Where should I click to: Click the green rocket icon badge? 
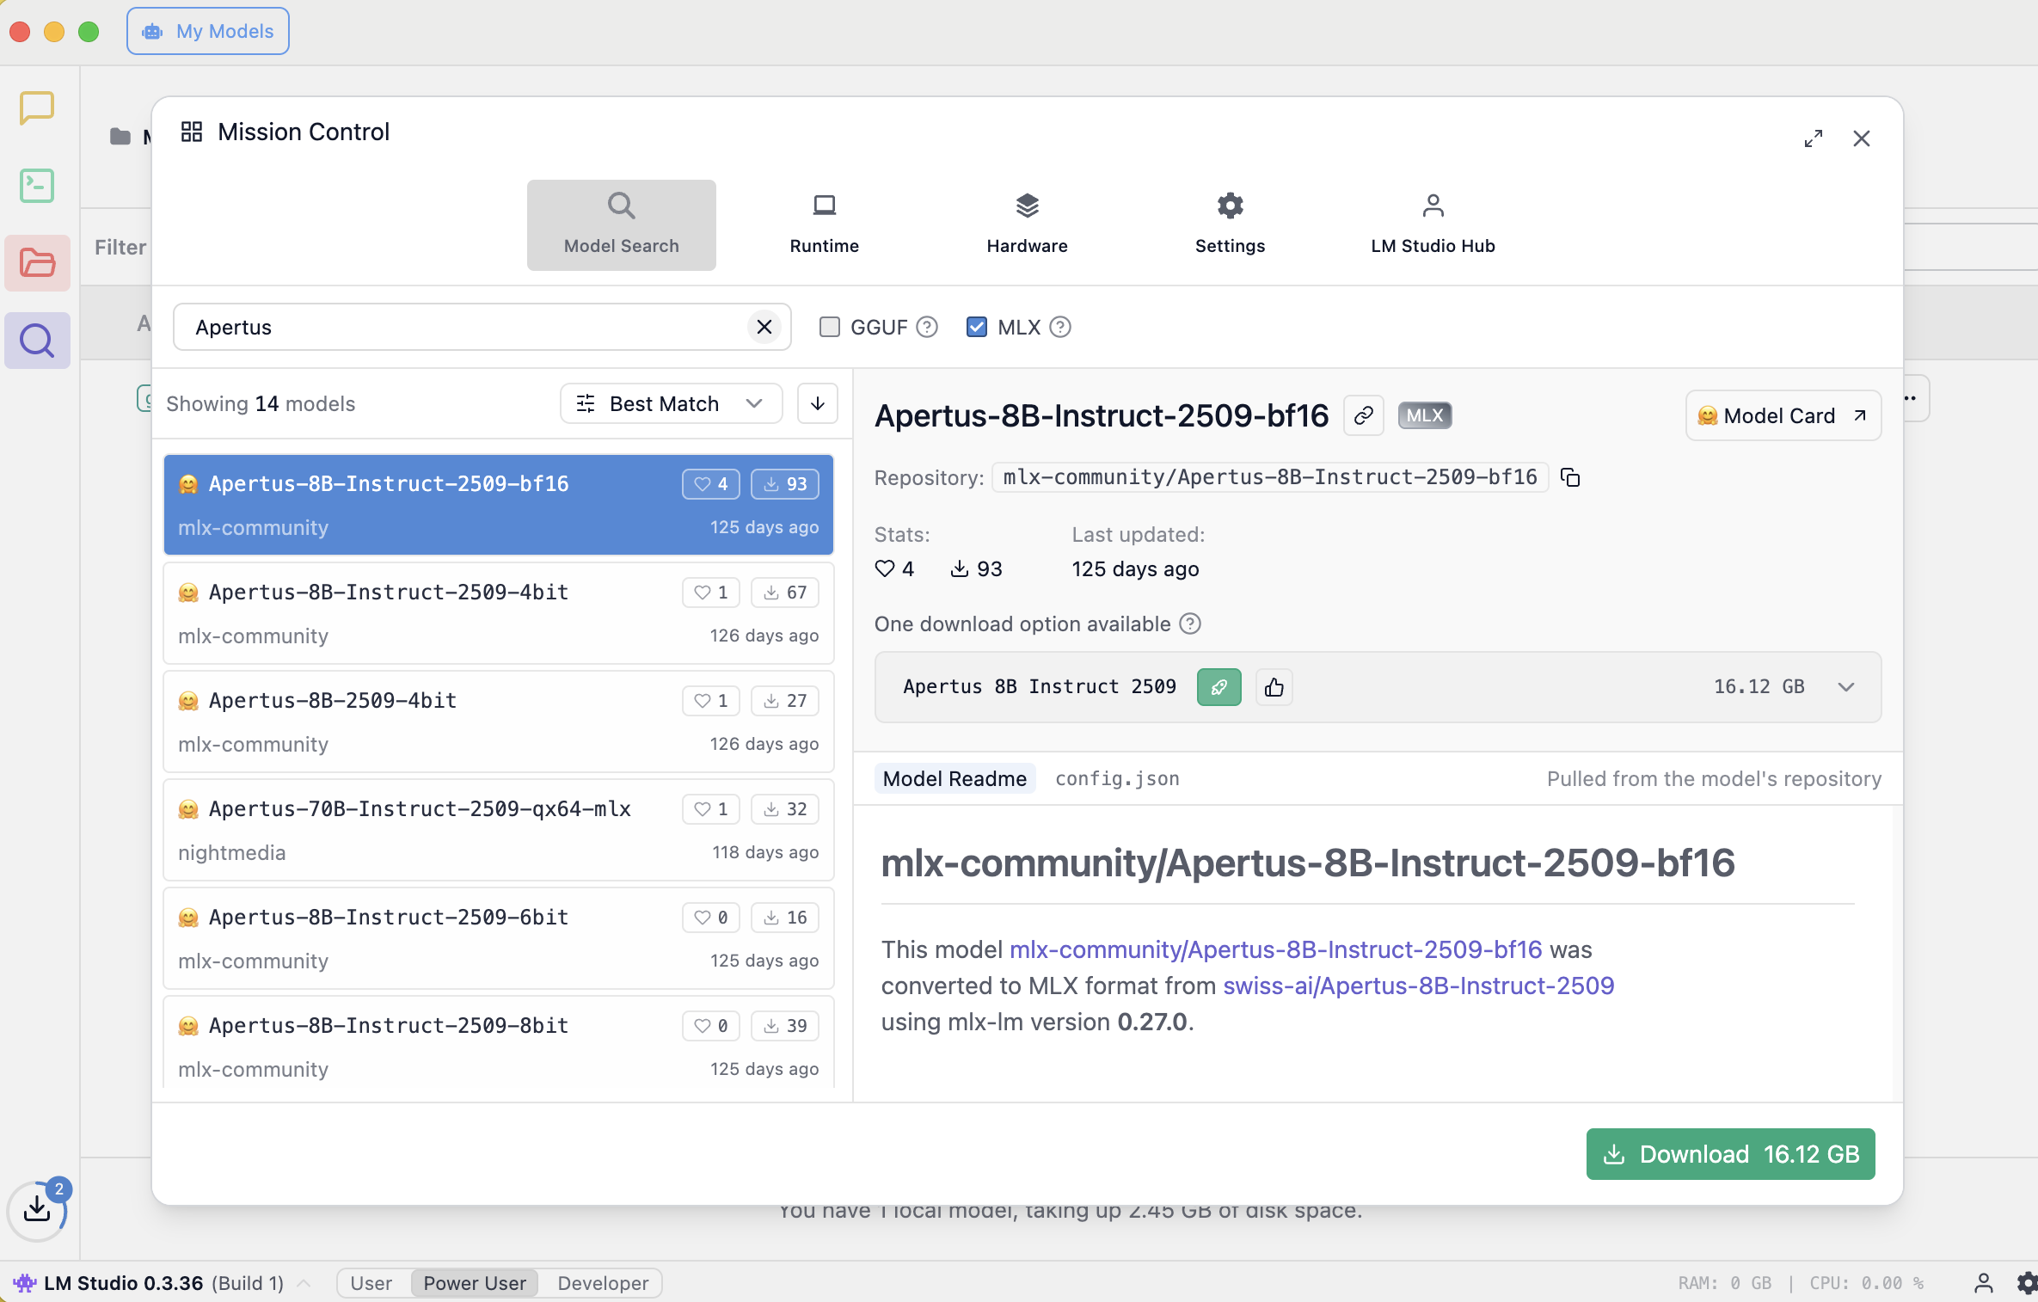[x=1219, y=687]
